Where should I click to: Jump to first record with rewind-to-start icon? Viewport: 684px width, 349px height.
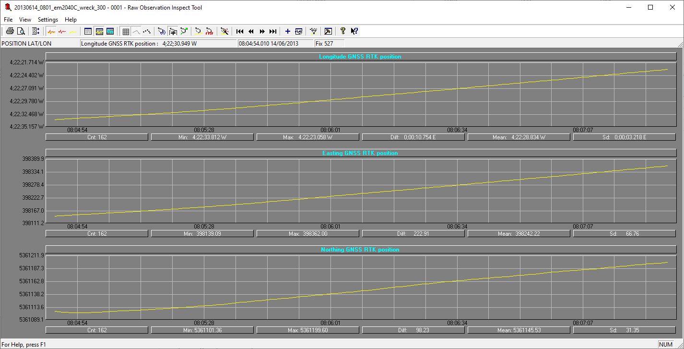(x=240, y=31)
